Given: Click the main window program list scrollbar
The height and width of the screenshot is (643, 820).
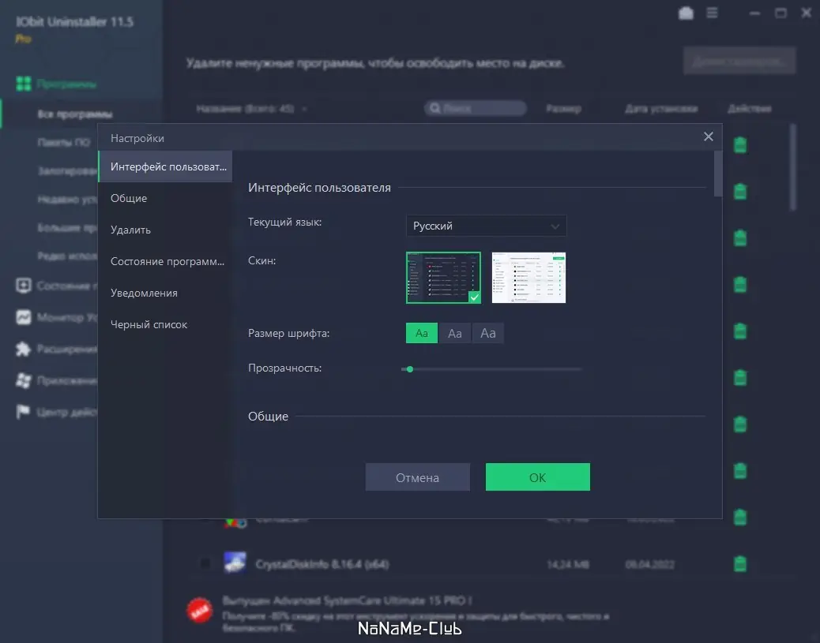Looking at the screenshot, I should (x=793, y=167).
